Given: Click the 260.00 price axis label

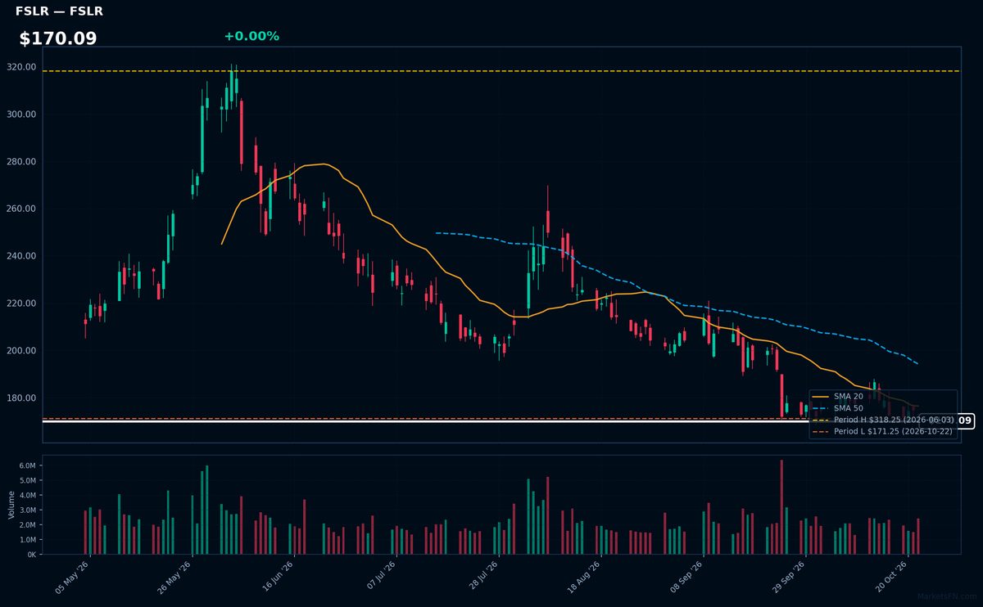Looking at the screenshot, I should [21, 209].
